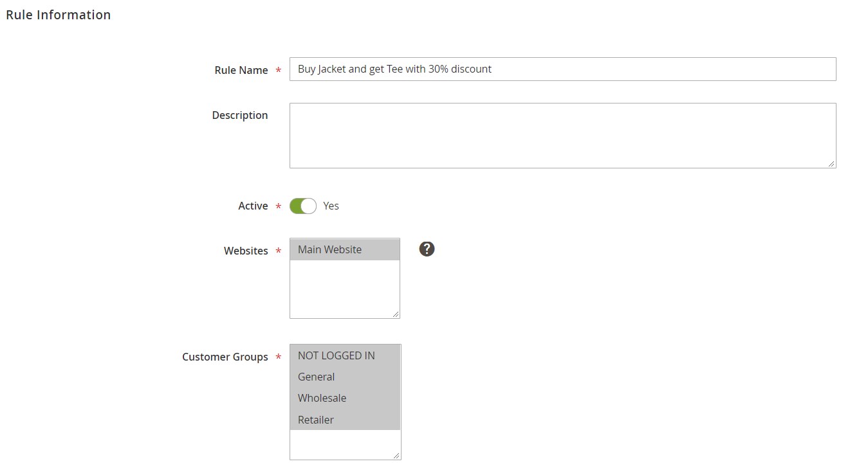
Task: Click the Rule Information section heading
Action: [59, 15]
